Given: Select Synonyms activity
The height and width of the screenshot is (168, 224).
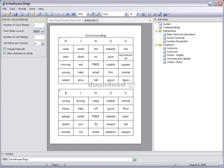Looking at the screenshot, I should tap(172, 52).
